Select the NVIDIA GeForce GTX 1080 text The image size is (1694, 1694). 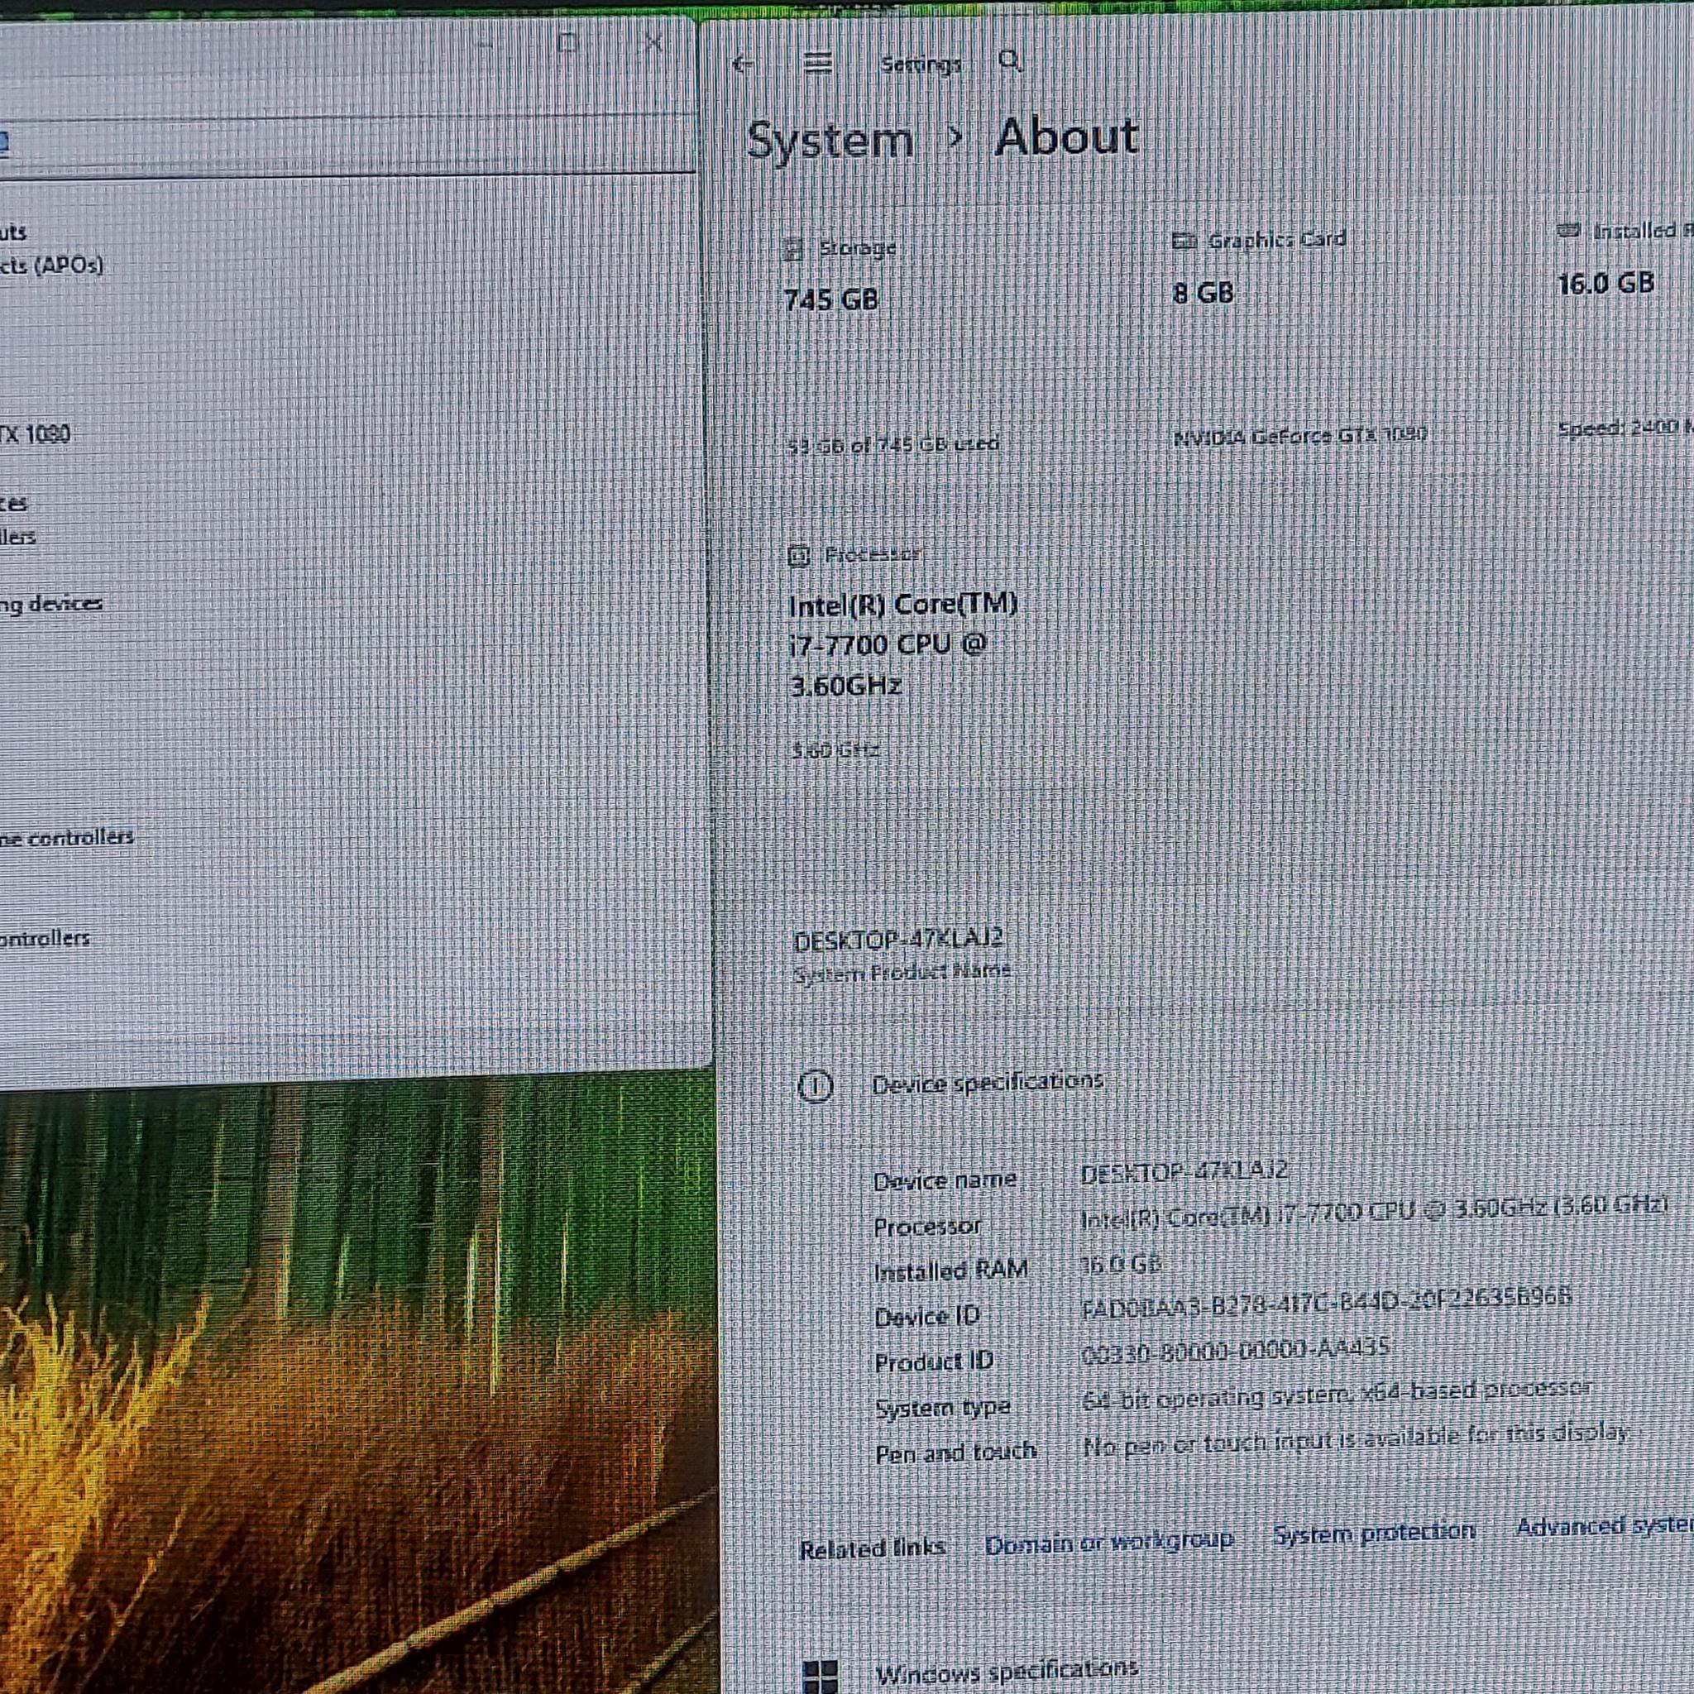tap(1300, 435)
